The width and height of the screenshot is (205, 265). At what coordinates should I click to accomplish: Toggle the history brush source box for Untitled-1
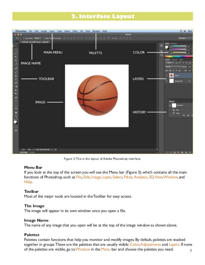[x=170, y=106]
